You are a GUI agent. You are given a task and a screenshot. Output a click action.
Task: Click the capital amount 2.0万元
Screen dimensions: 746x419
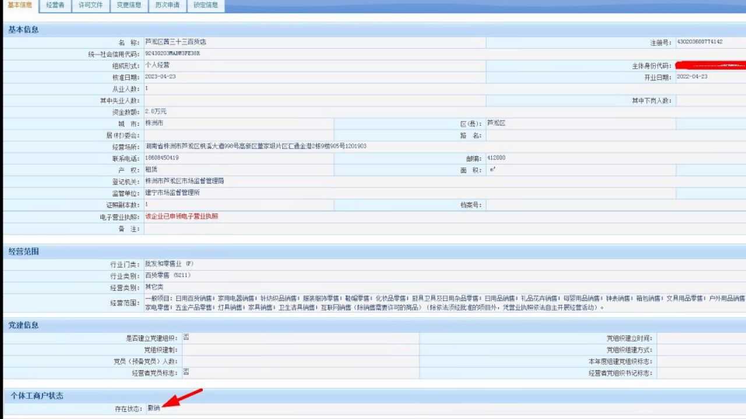coord(156,111)
